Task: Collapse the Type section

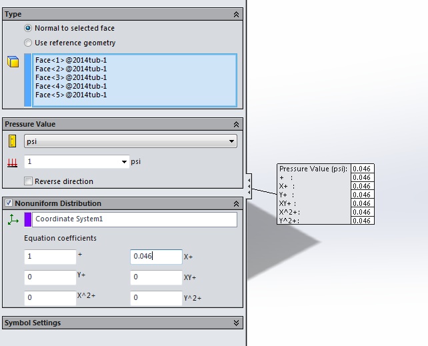Action: pos(236,15)
